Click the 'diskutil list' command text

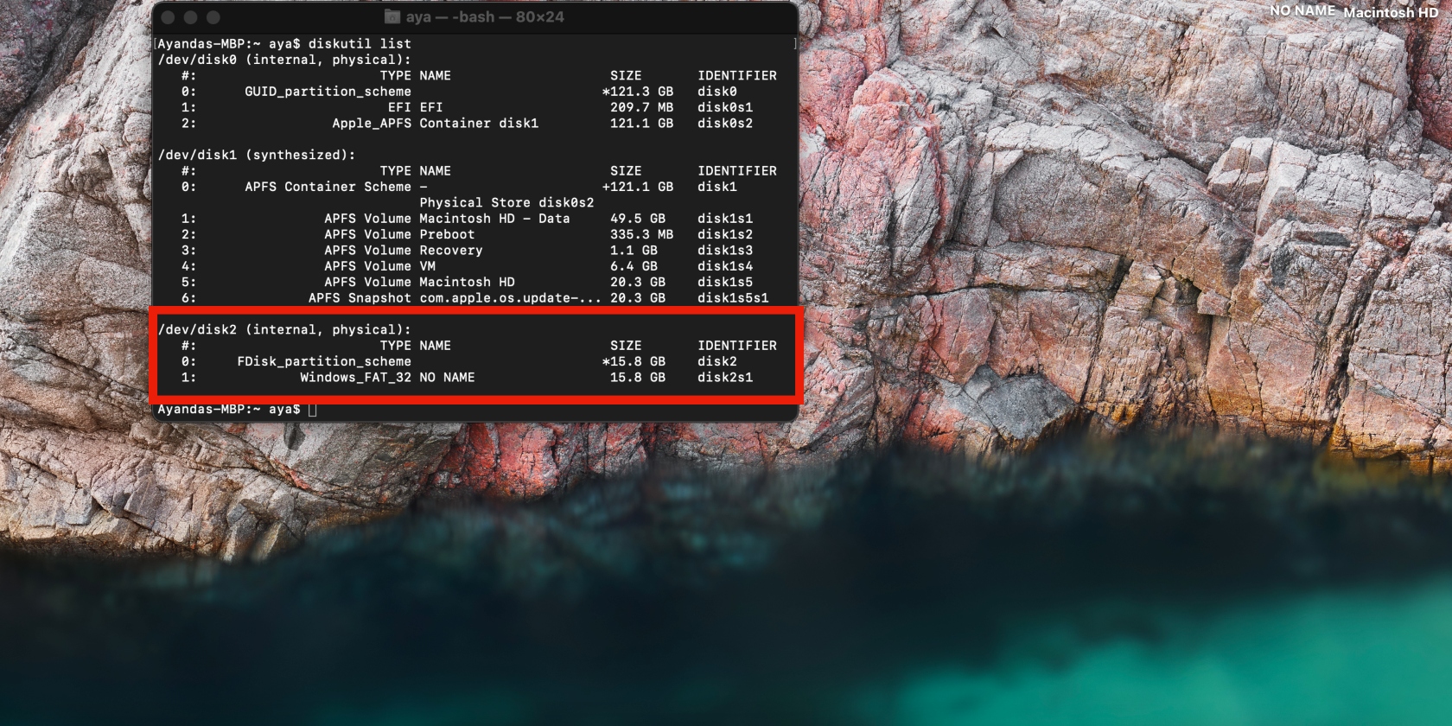click(x=360, y=43)
